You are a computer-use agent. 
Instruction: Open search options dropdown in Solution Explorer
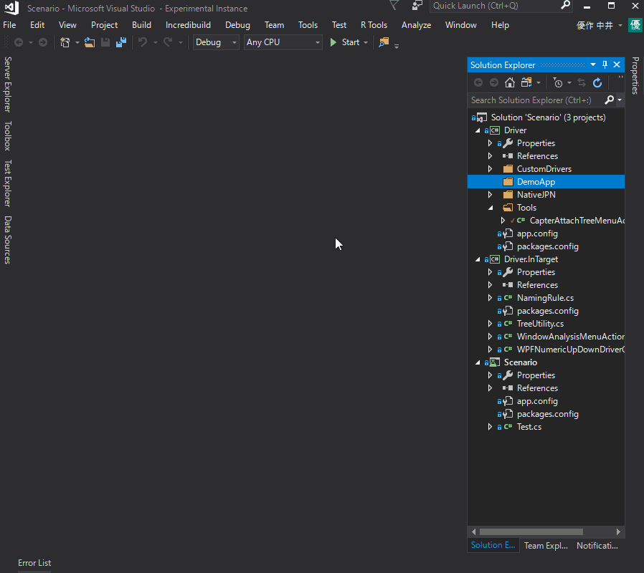[620, 100]
